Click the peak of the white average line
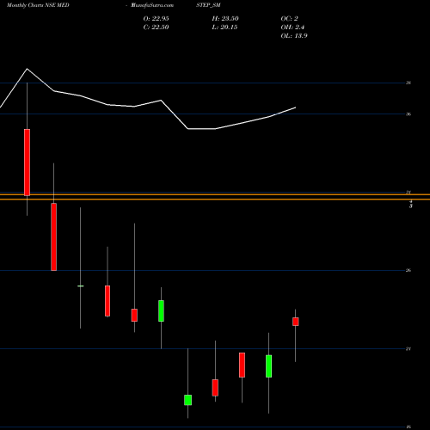 click(x=28, y=69)
